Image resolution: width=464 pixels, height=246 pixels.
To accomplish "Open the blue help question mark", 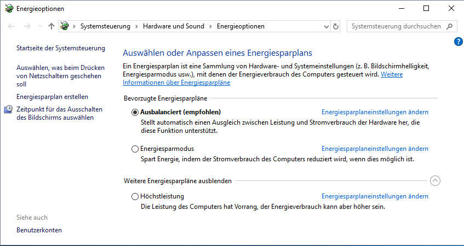I will pos(459,42).
